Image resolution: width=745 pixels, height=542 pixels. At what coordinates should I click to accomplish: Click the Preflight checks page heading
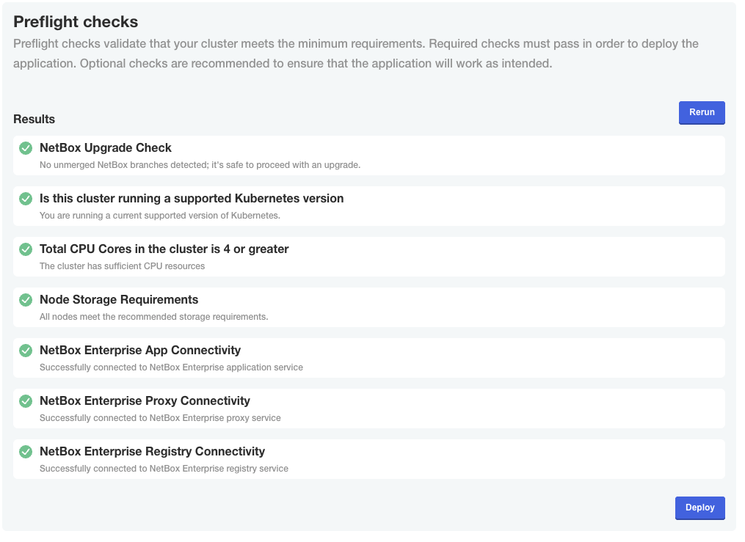76,22
